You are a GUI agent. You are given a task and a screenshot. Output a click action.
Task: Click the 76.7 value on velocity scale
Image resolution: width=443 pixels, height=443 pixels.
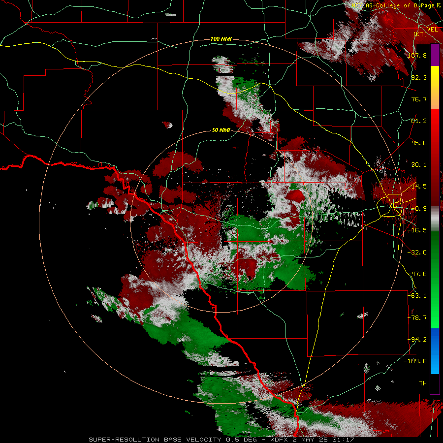click(x=419, y=99)
